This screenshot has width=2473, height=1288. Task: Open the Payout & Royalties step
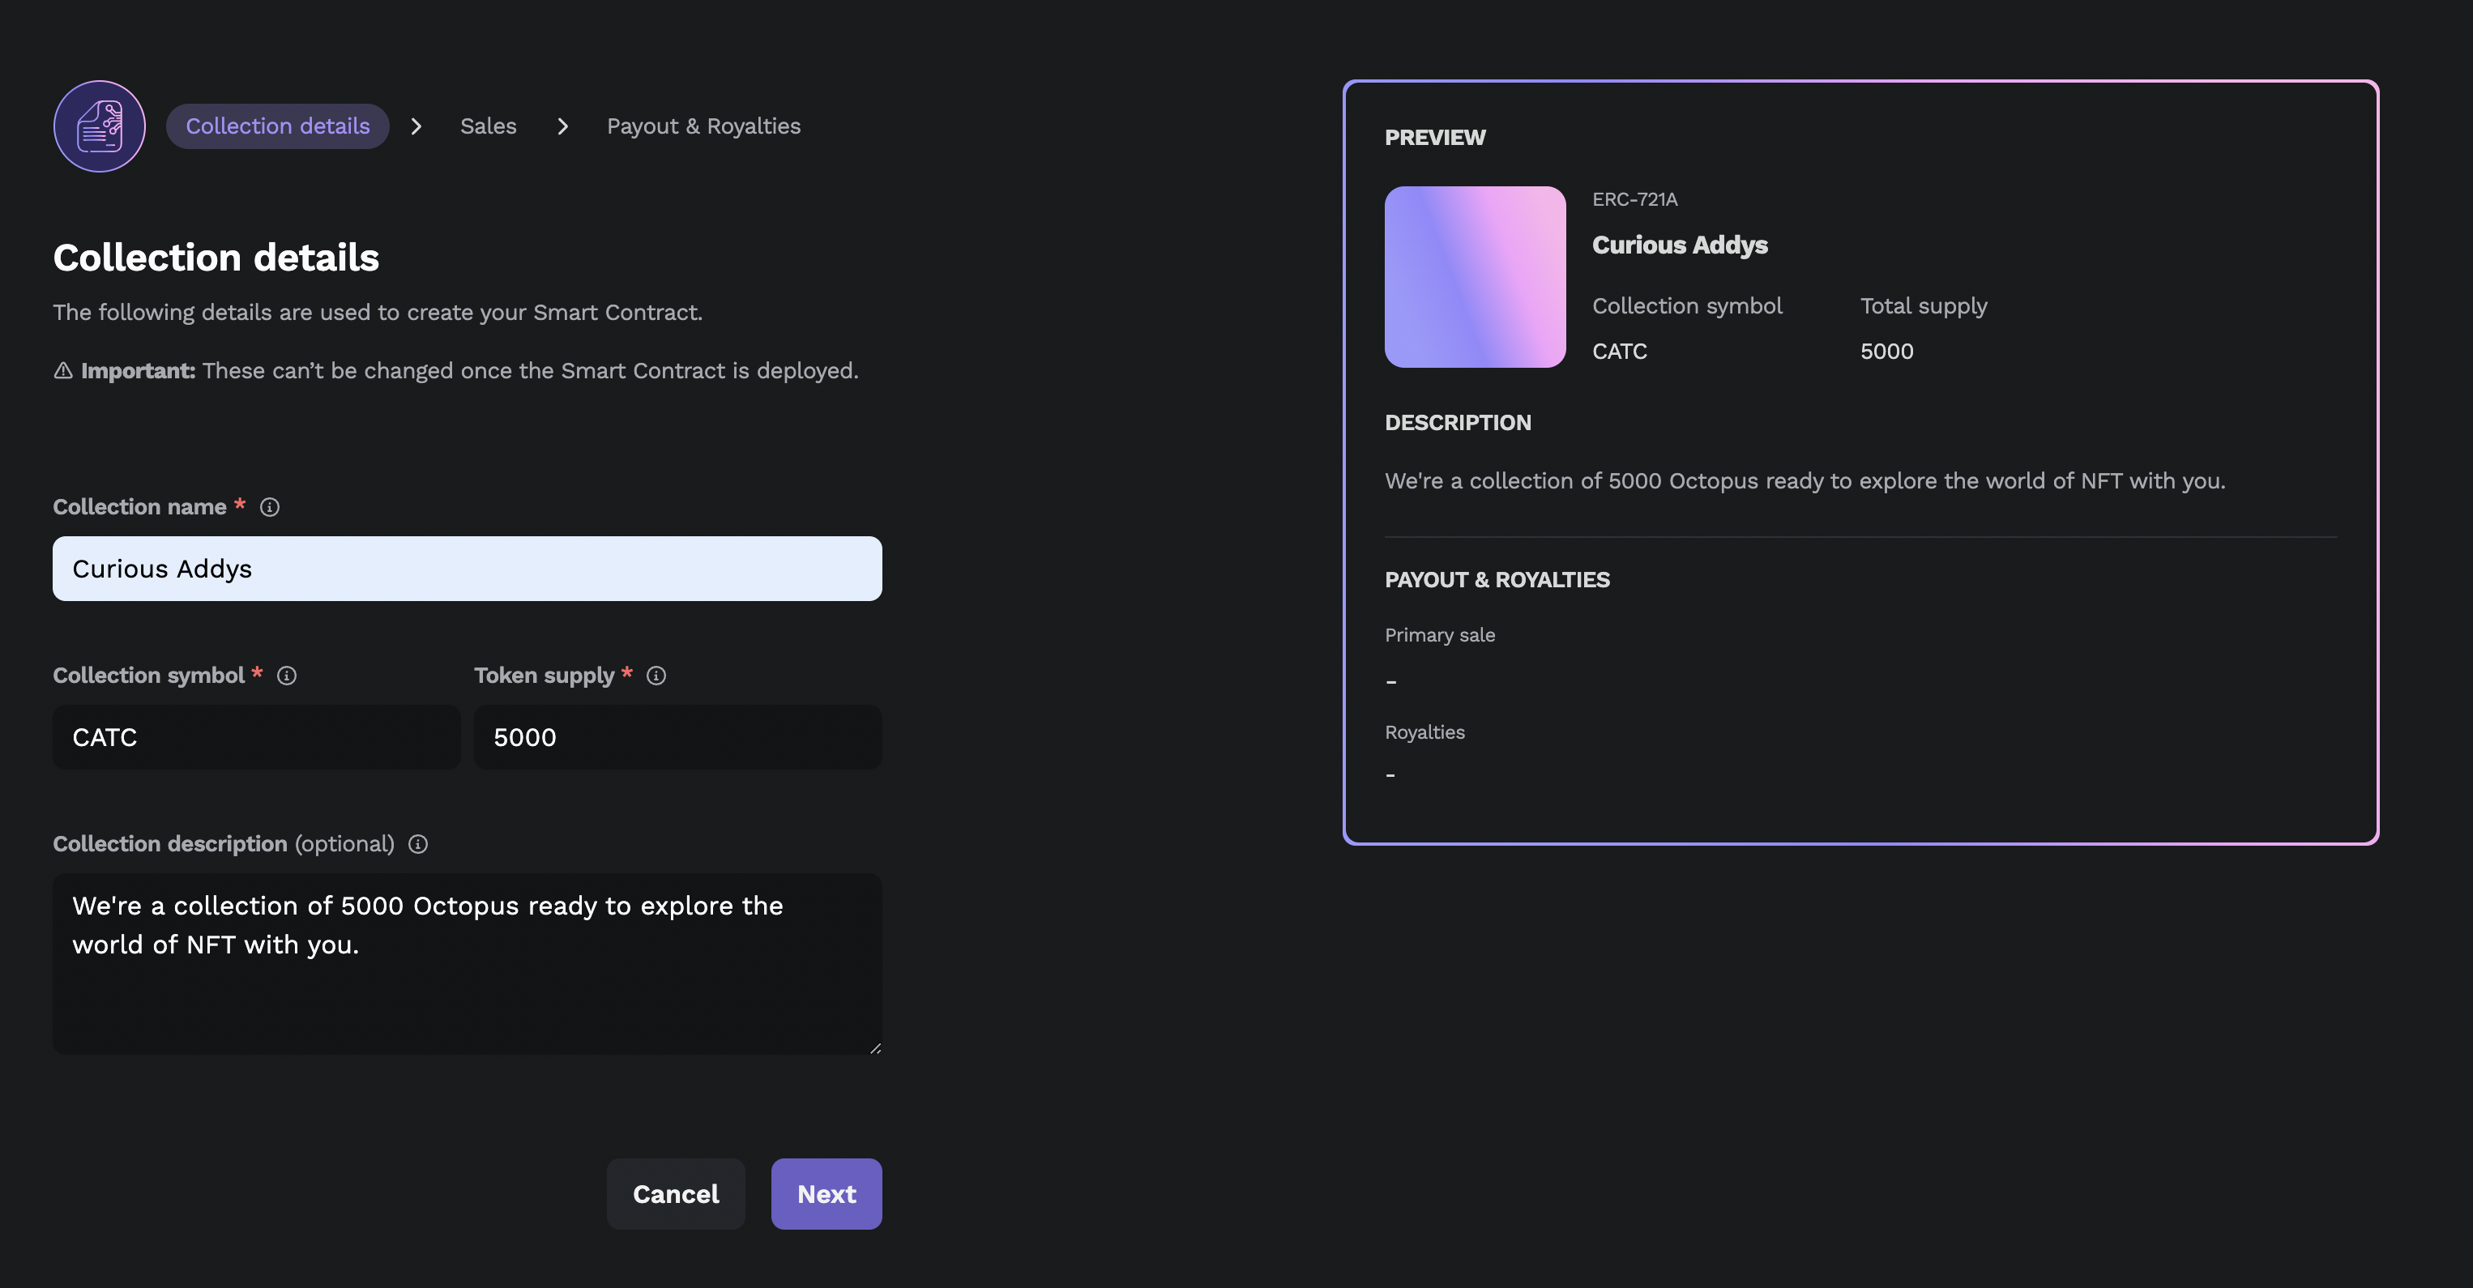pos(703,126)
